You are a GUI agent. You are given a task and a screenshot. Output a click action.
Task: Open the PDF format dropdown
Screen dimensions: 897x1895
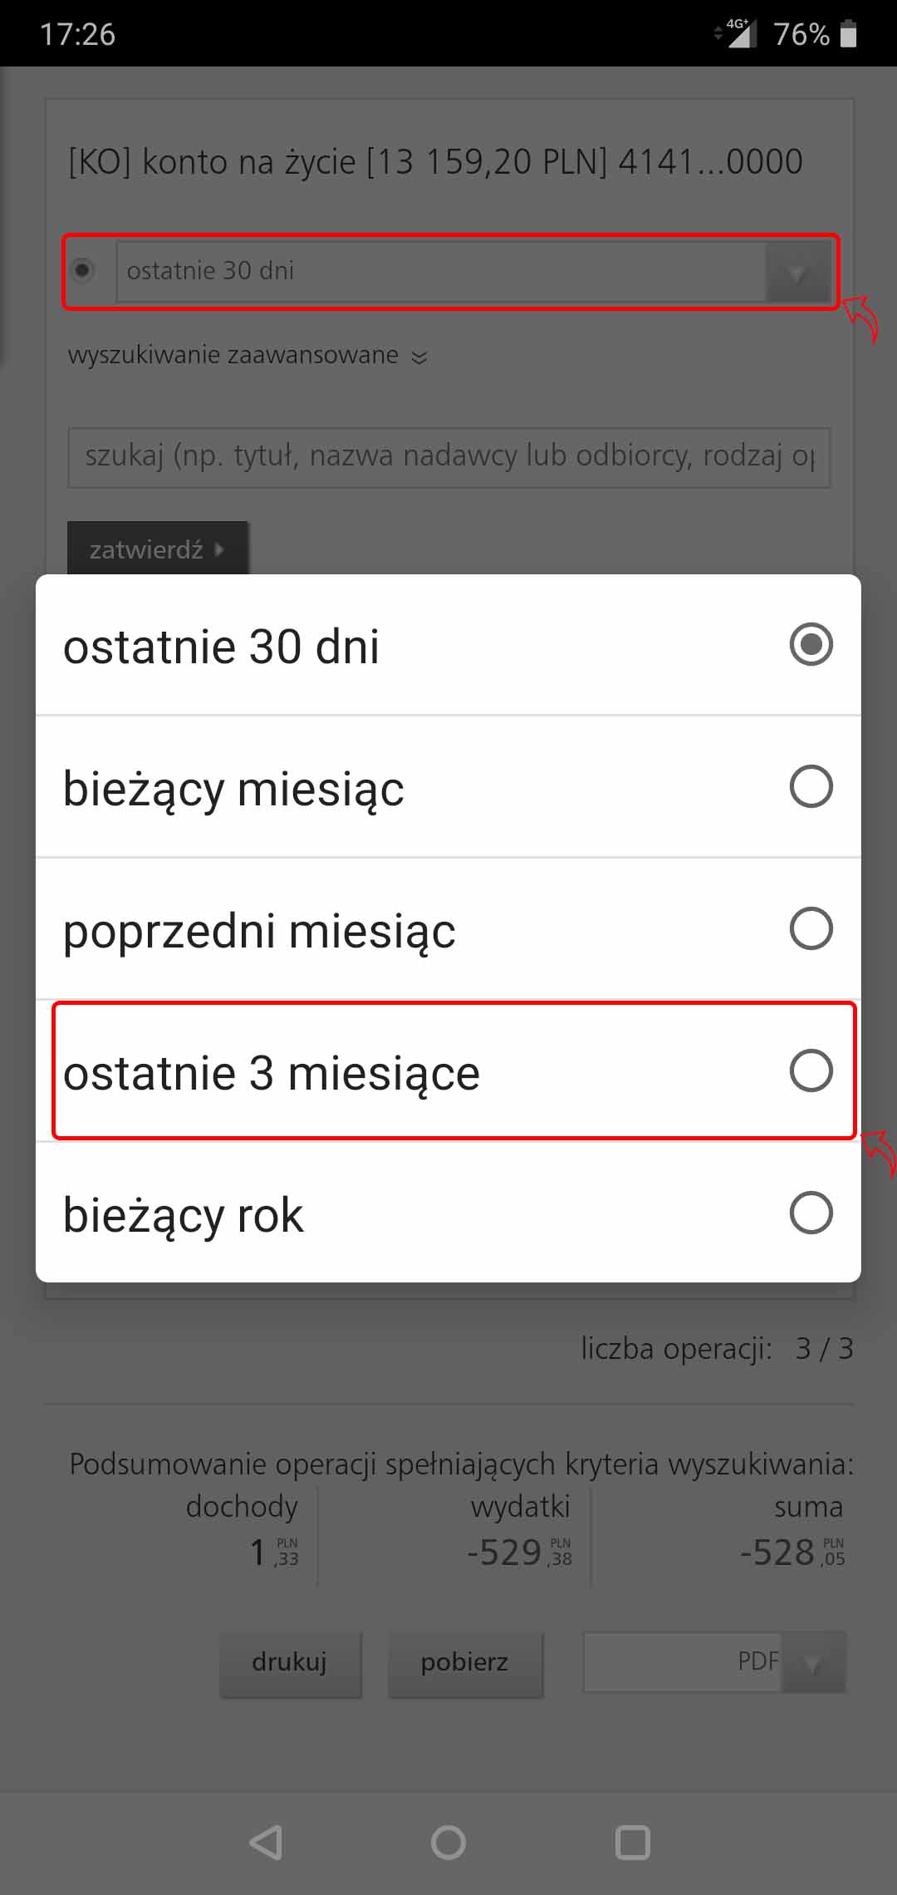point(714,1661)
